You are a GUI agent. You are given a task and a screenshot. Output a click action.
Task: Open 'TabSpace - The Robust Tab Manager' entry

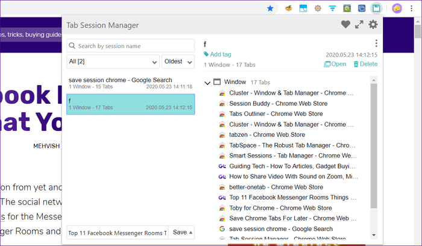[292, 145]
